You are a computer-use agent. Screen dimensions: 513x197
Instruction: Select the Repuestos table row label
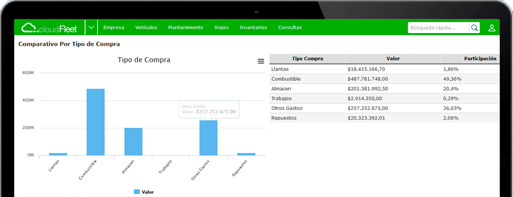point(284,118)
